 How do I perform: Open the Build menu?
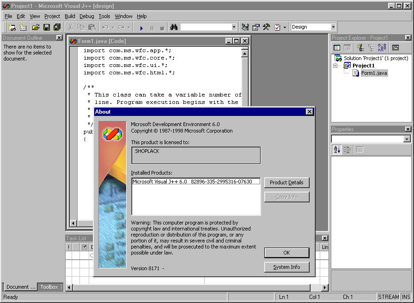click(70, 16)
